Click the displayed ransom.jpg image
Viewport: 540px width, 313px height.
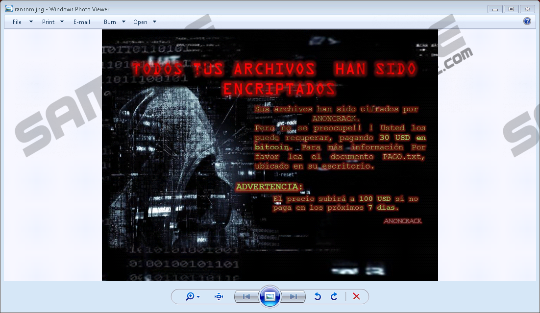[270, 155]
